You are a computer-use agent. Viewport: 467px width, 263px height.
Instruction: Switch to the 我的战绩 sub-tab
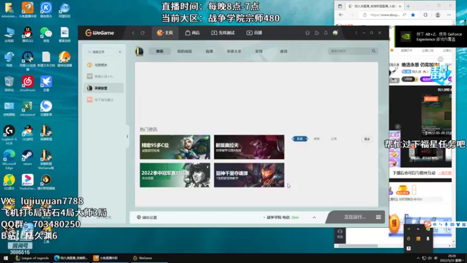click(x=184, y=51)
